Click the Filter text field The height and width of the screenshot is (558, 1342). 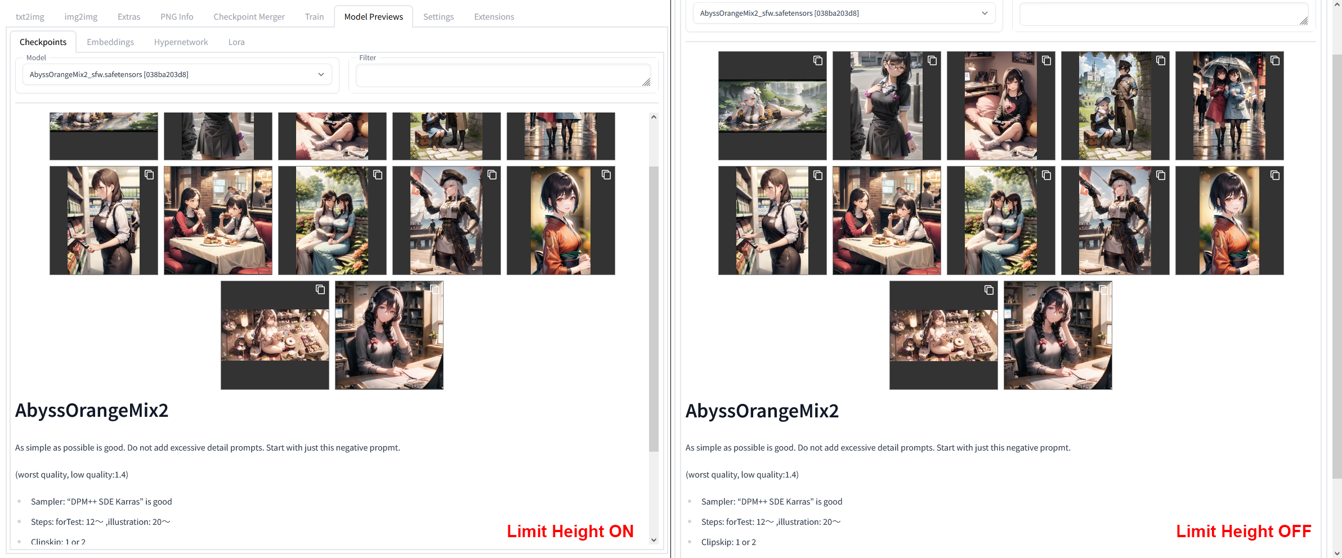(x=502, y=75)
